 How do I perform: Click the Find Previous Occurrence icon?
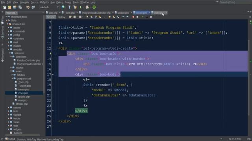click(x=91, y=17)
